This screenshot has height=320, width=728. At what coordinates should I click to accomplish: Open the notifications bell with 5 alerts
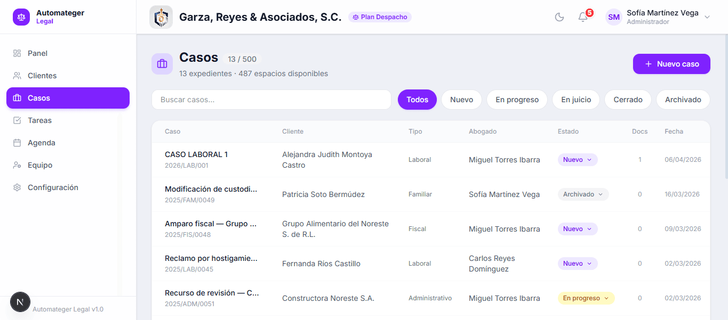coord(582,17)
